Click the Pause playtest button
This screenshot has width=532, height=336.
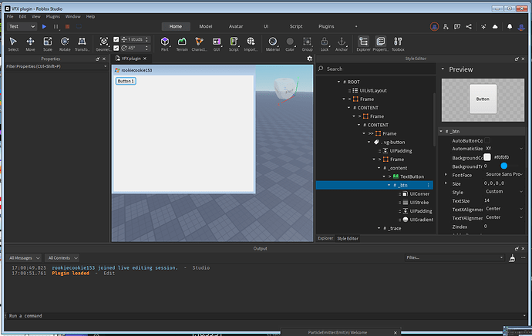tap(56, 26)
